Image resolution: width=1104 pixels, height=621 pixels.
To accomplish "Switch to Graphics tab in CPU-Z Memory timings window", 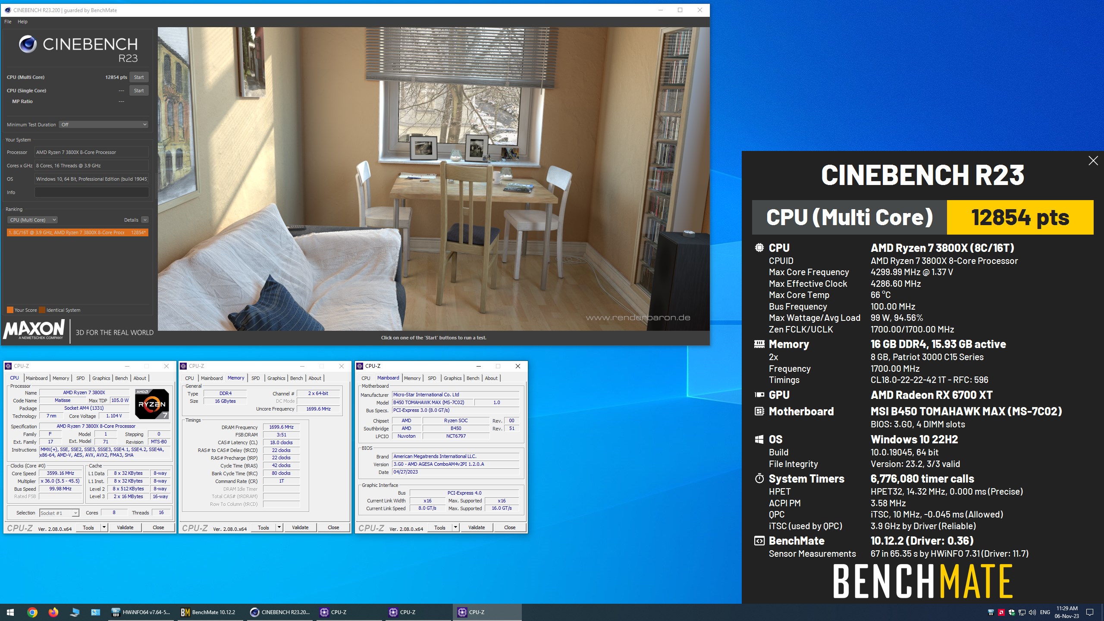I will point(276,378).
